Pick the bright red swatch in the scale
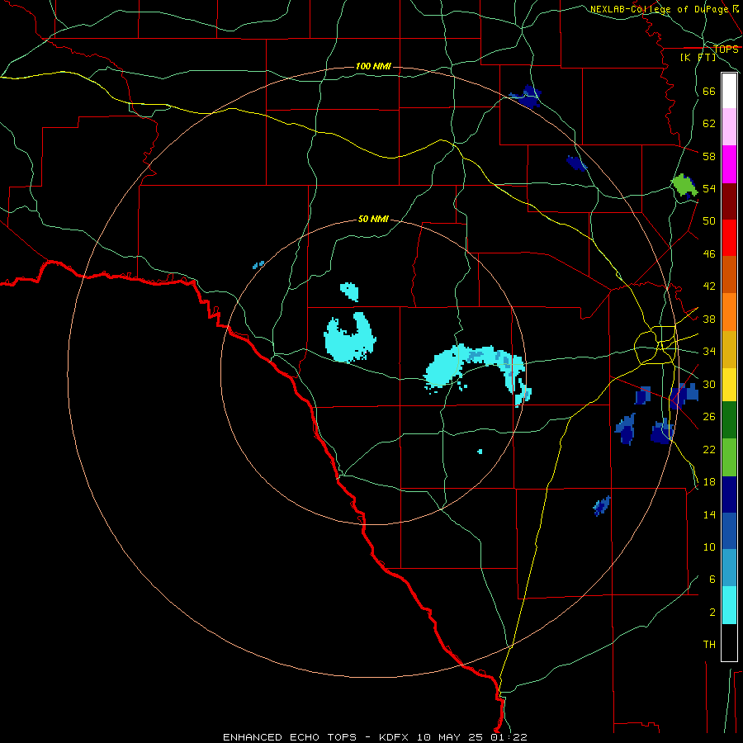Screen dimensions: 743x743 click(x=729, y=238)
